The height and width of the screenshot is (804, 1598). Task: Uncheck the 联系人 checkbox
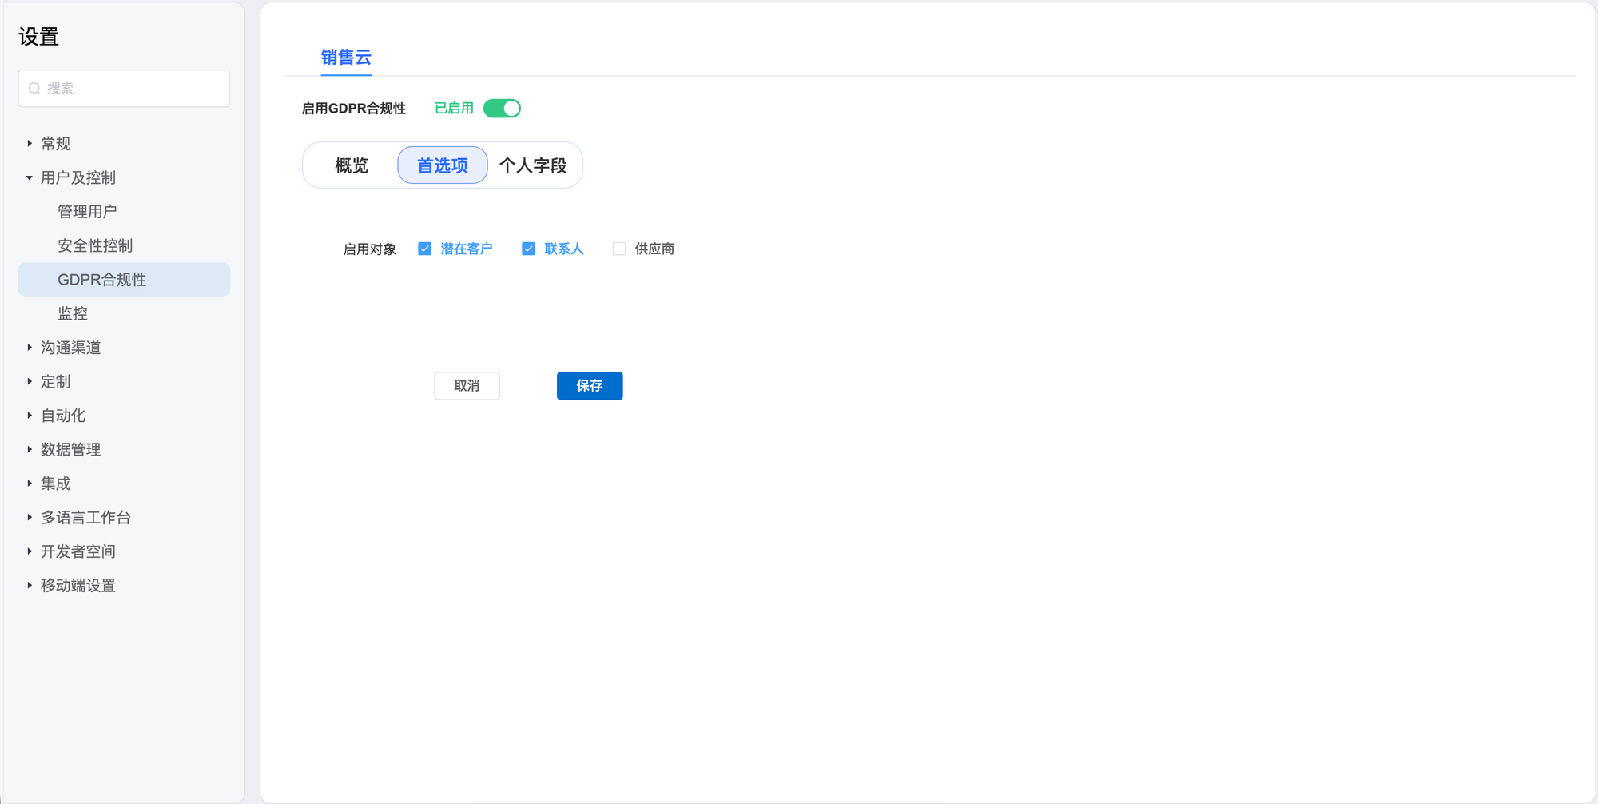(x=528, y=249)
